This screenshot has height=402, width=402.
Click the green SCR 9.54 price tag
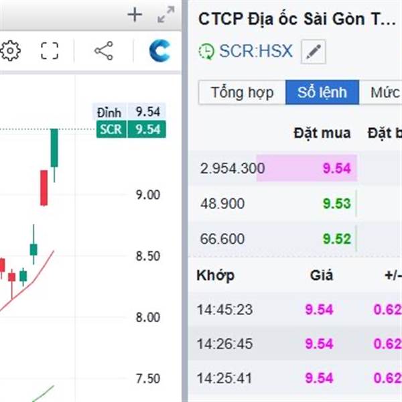click(131, 129)
